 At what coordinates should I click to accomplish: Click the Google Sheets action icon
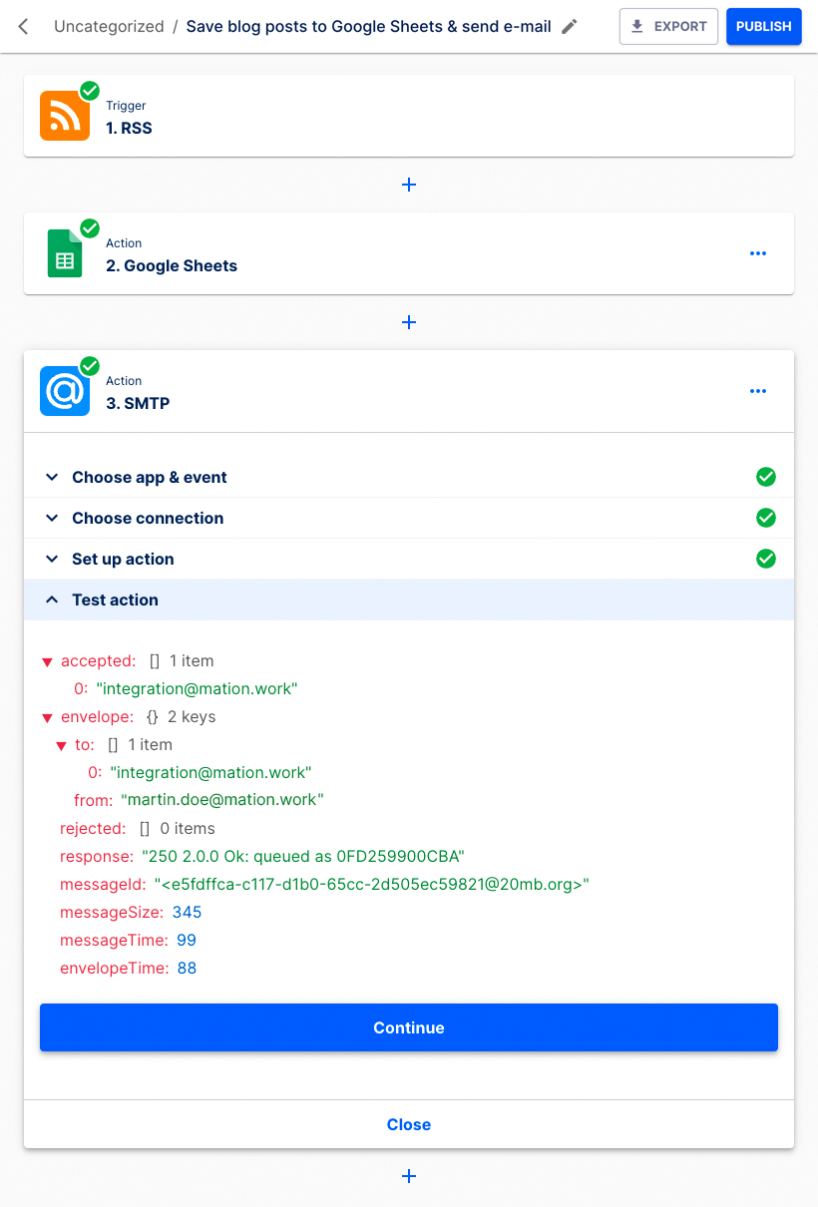point(64,253)
